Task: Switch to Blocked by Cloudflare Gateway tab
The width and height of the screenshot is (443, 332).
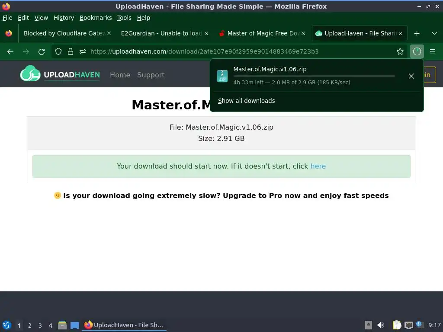Action: 67,33
